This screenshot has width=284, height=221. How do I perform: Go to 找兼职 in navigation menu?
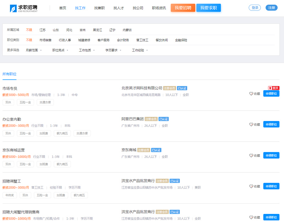point(99,8)
